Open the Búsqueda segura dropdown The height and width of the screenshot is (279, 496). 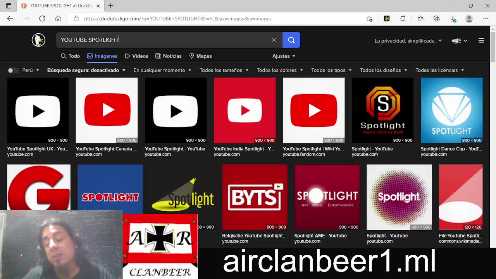click(x=86, y=70)
